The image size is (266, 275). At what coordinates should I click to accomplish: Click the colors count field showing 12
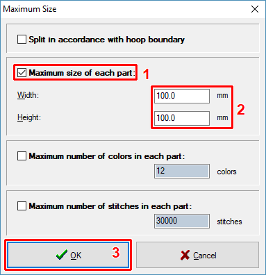[x=182, y=171]
